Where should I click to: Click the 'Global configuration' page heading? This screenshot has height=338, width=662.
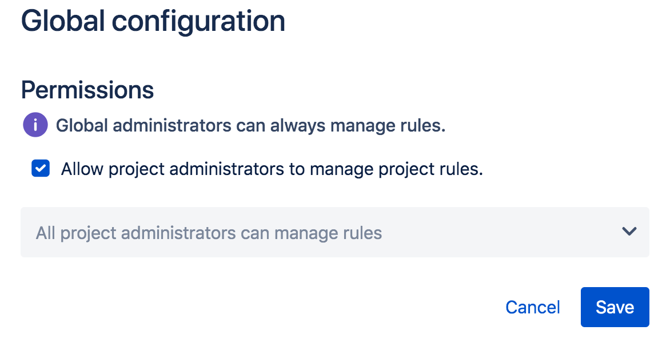[x=153, y=21]
